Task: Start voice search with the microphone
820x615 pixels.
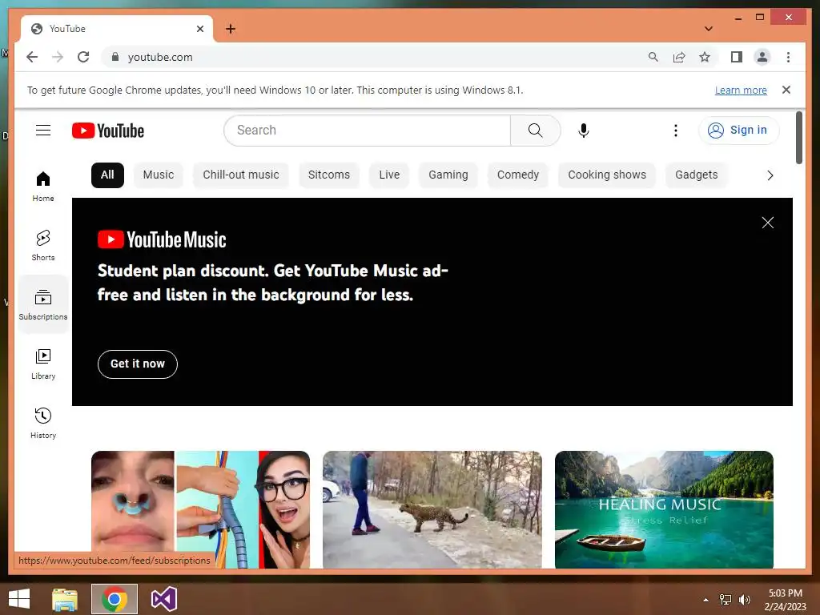Action: pyautogui.click(x=584, y=131)
